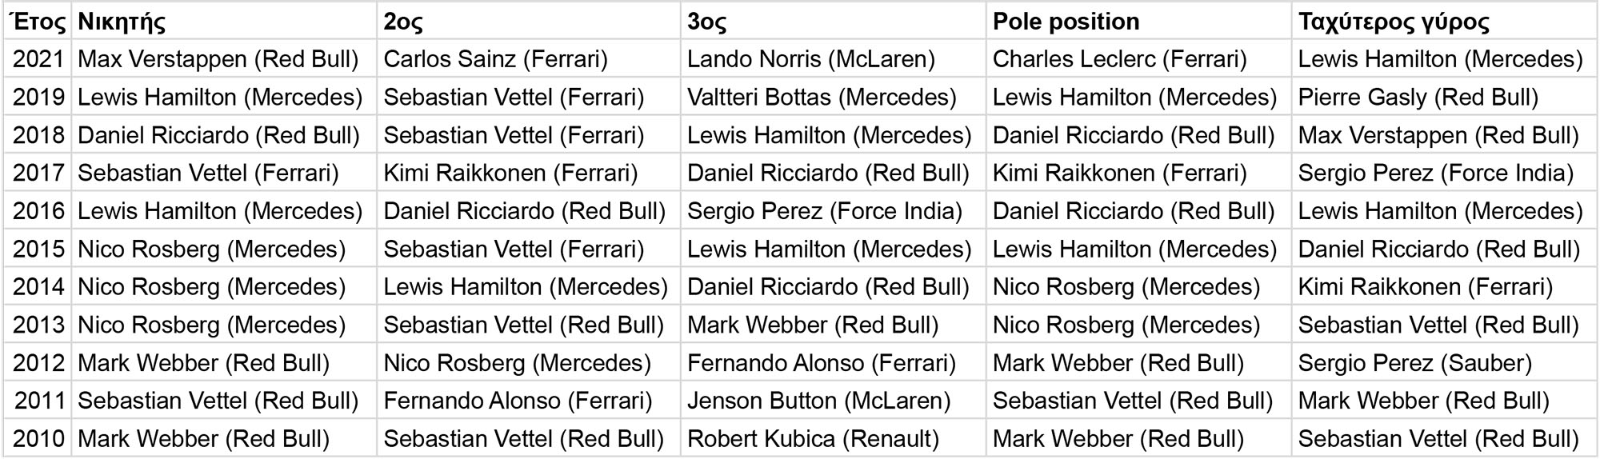Click the Έτος column header

coord(38,22)
